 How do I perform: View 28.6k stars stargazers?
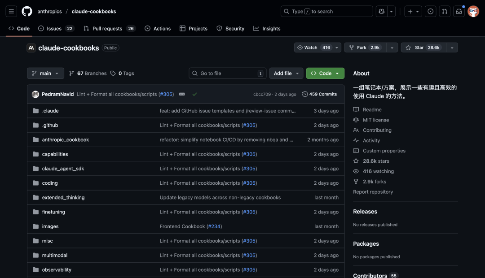coord(371,161)
